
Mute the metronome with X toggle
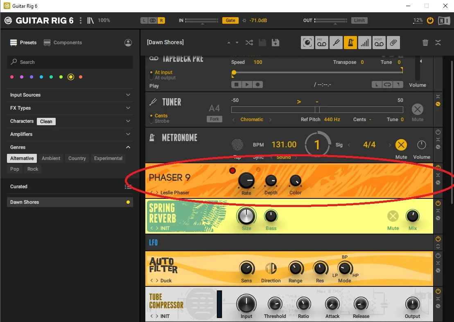(x=401, y=145)
